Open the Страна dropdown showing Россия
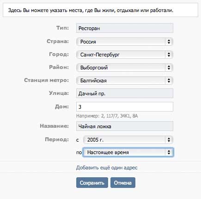Image resolution: width=201 pixels, height=199 pixels. tap(125, 42)
